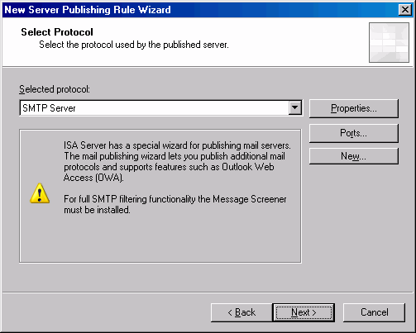Go to previous step with Back
Viewport: 416px width, 333px height.
click(241, 312)
